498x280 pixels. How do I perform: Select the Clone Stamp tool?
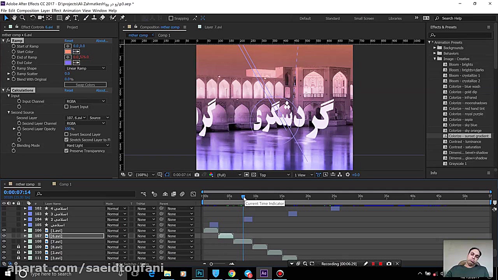[x=94, y=18]
